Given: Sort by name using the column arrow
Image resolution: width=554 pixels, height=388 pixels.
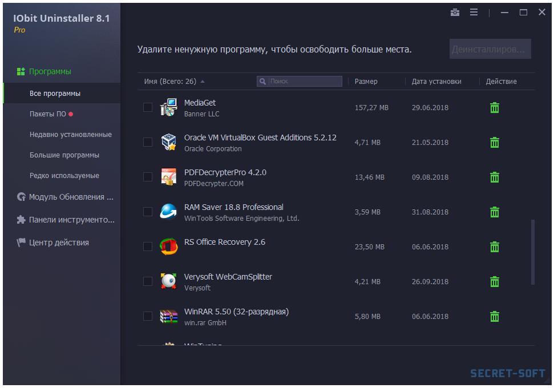Looking at the screenshot, I should 203,82.
